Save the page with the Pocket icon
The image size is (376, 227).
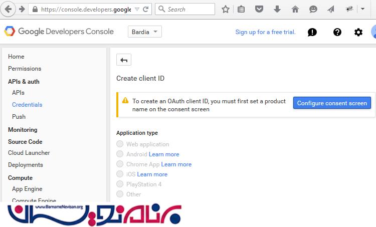click(259, 9)
